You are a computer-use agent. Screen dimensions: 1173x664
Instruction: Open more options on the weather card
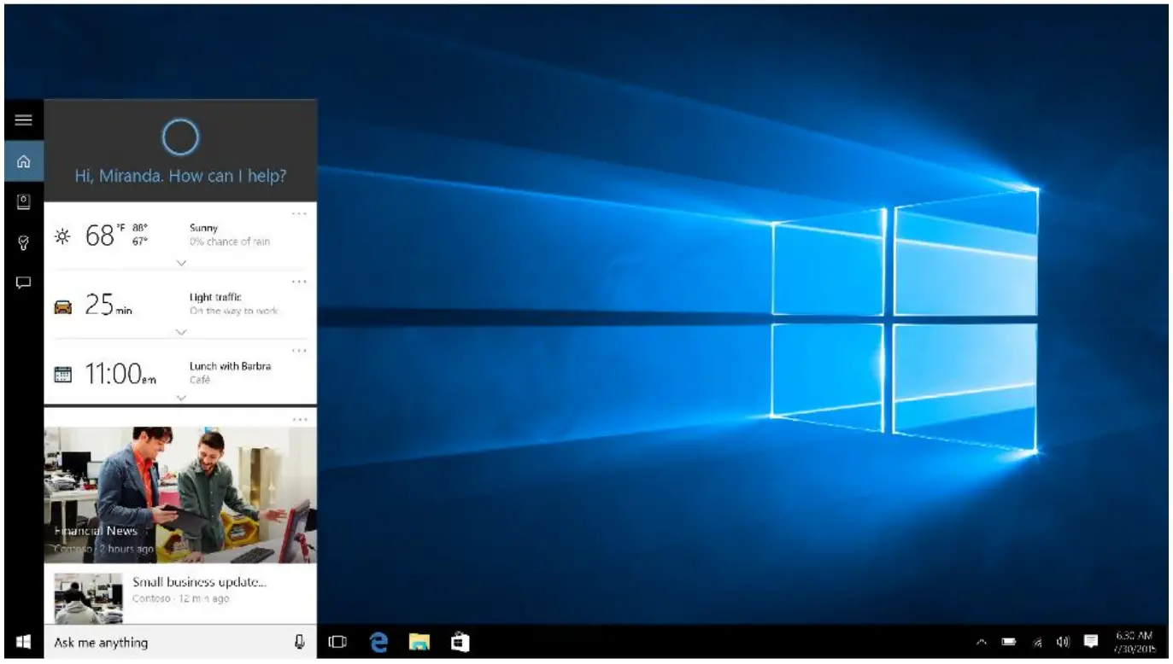pos(299,213)
